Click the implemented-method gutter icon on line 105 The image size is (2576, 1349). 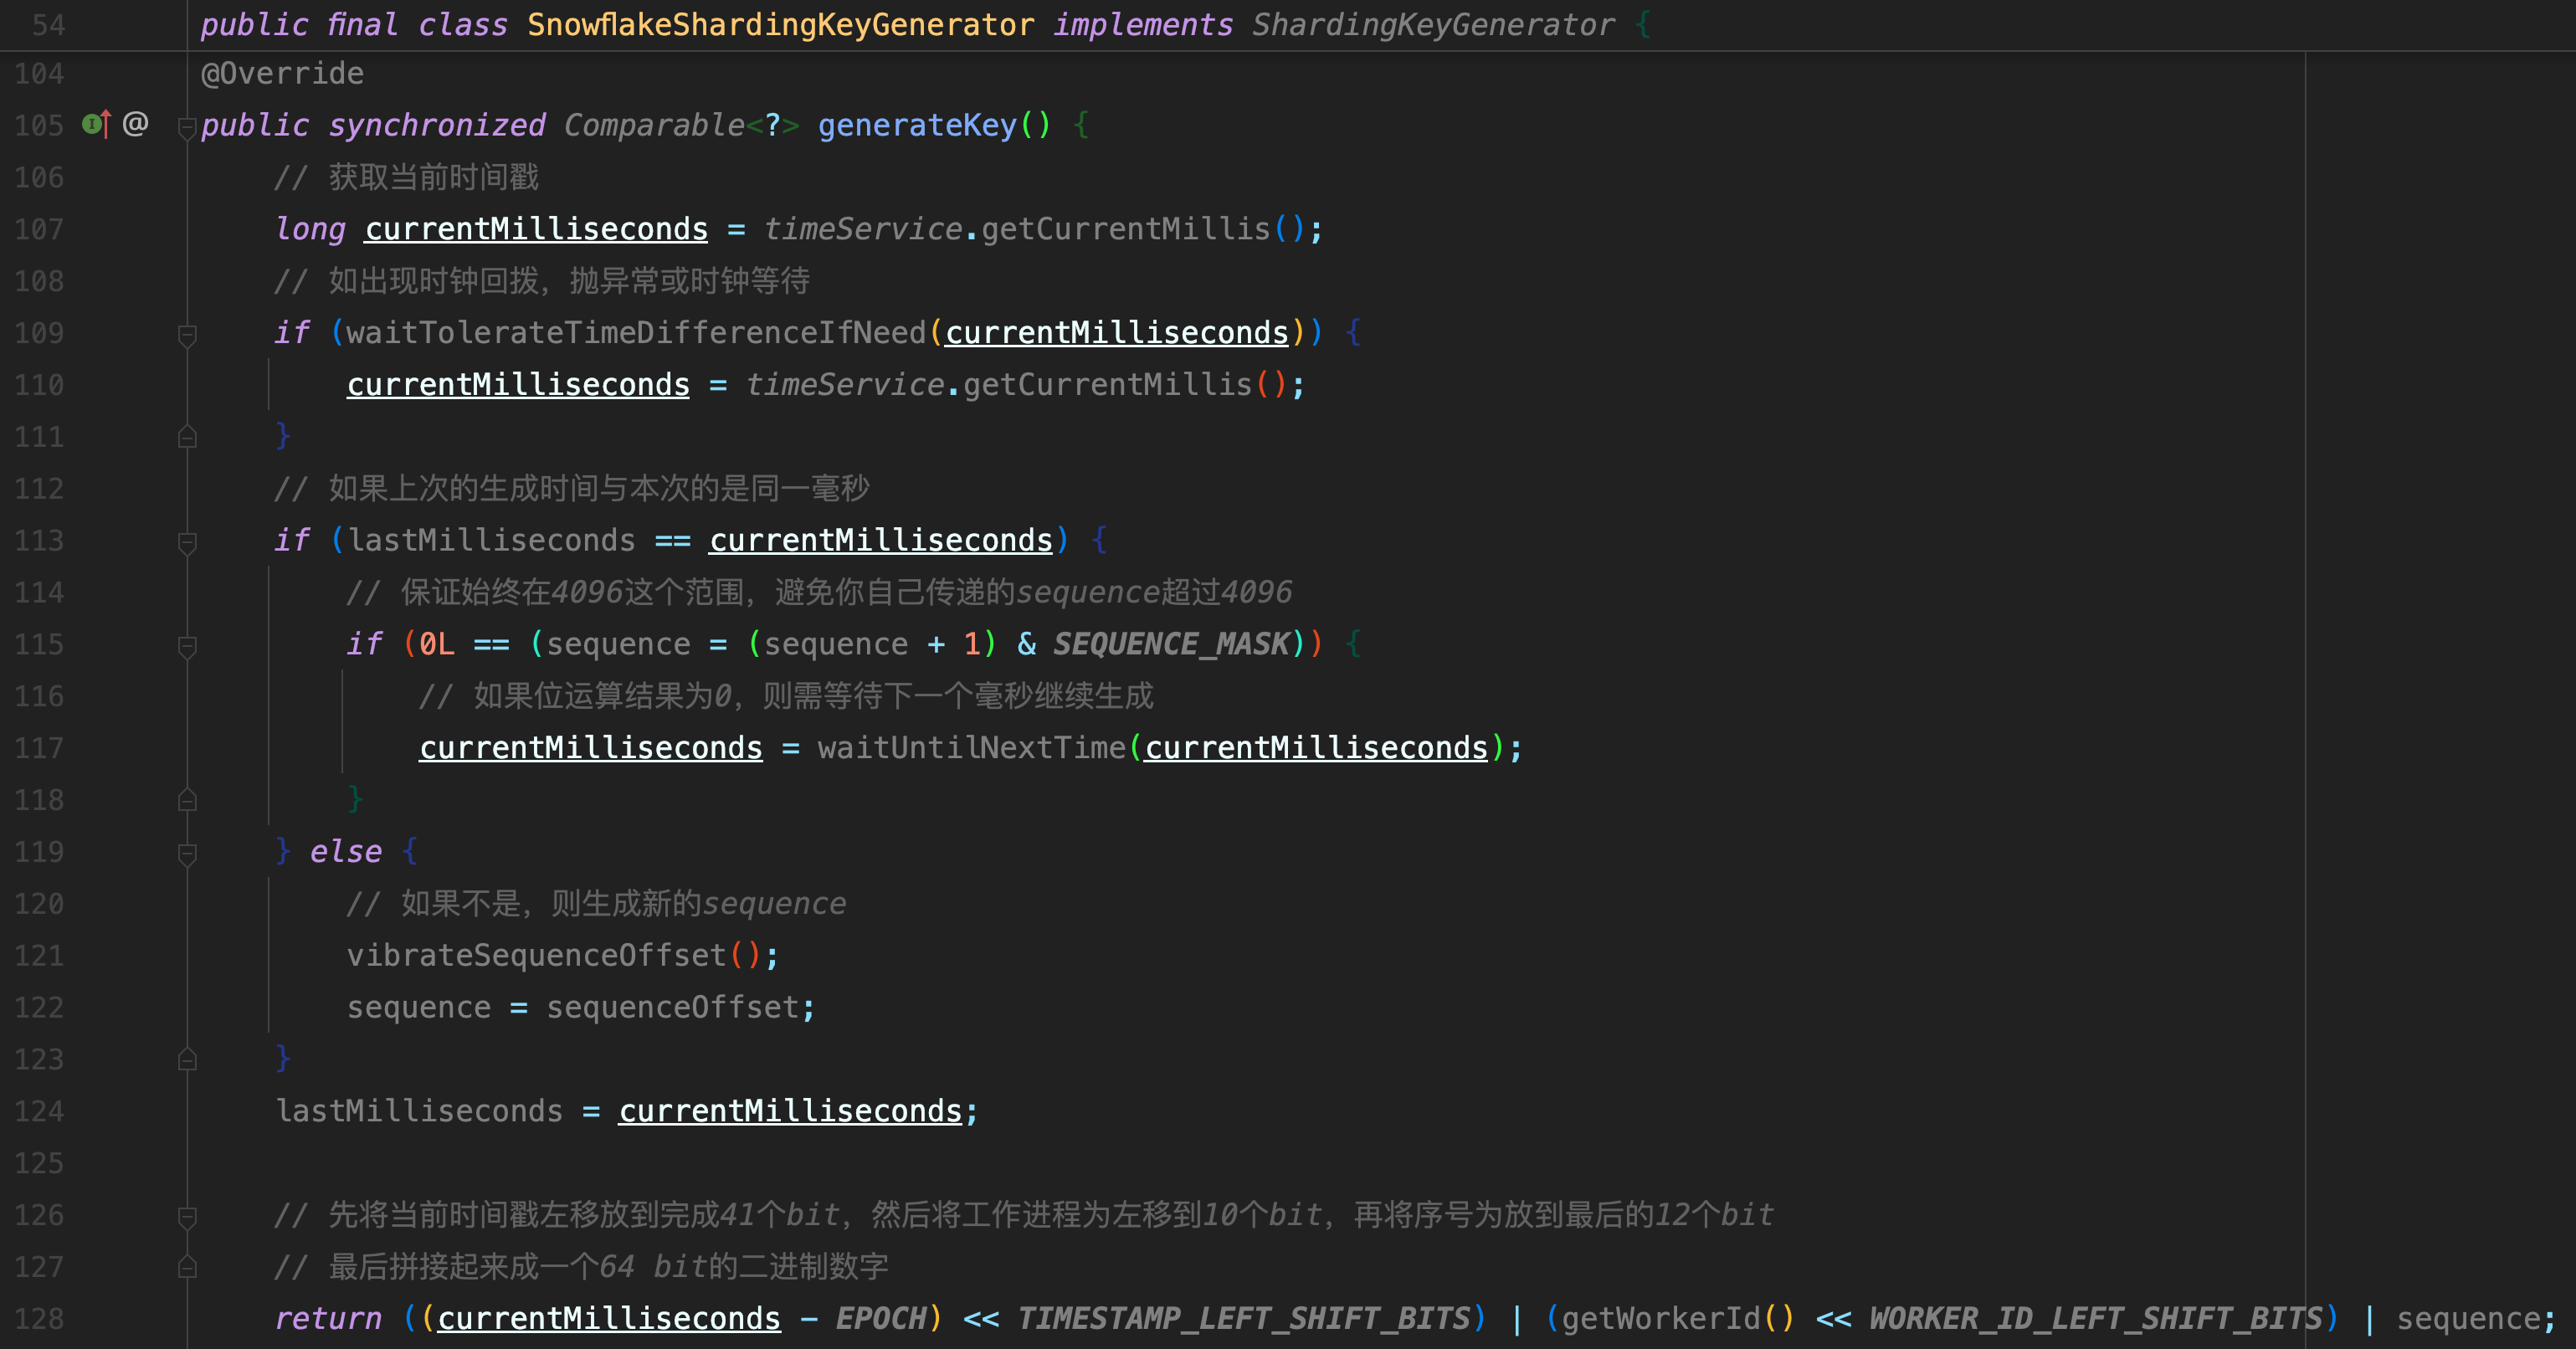click(x=95, y=124)
